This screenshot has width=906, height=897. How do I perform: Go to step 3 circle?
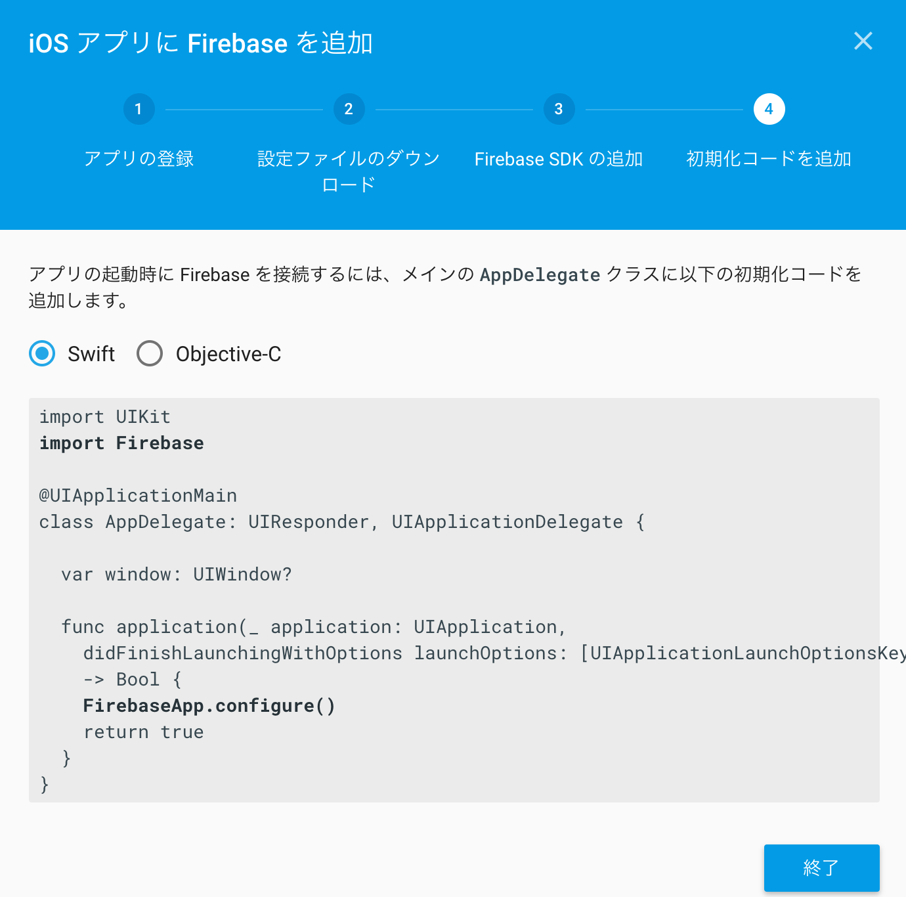click(559, 109)
